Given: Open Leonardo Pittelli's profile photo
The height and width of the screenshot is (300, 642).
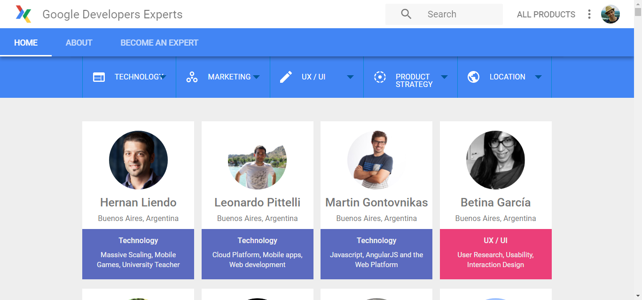Looking at the screenshot, I should [258, 160].
